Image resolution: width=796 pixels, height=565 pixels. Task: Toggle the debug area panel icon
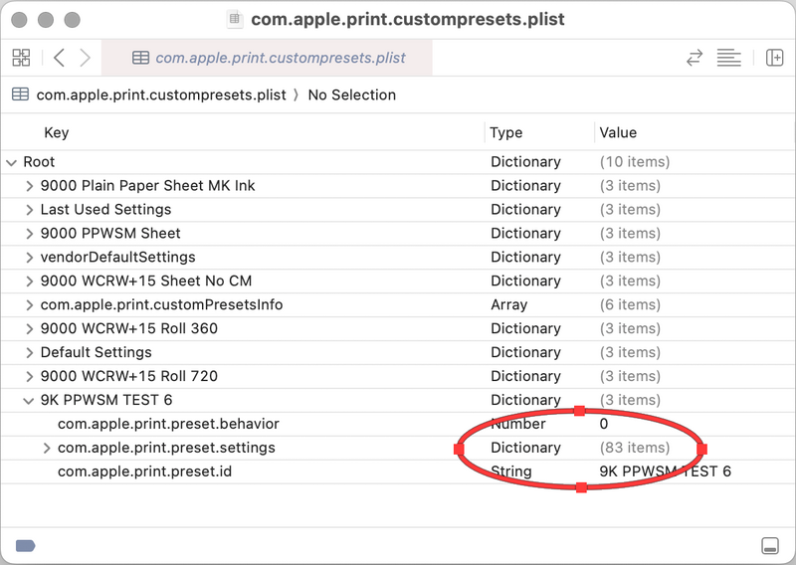[x=769, y=545]
